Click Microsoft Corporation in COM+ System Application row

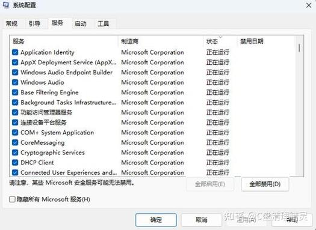click(x=152, y=133)
